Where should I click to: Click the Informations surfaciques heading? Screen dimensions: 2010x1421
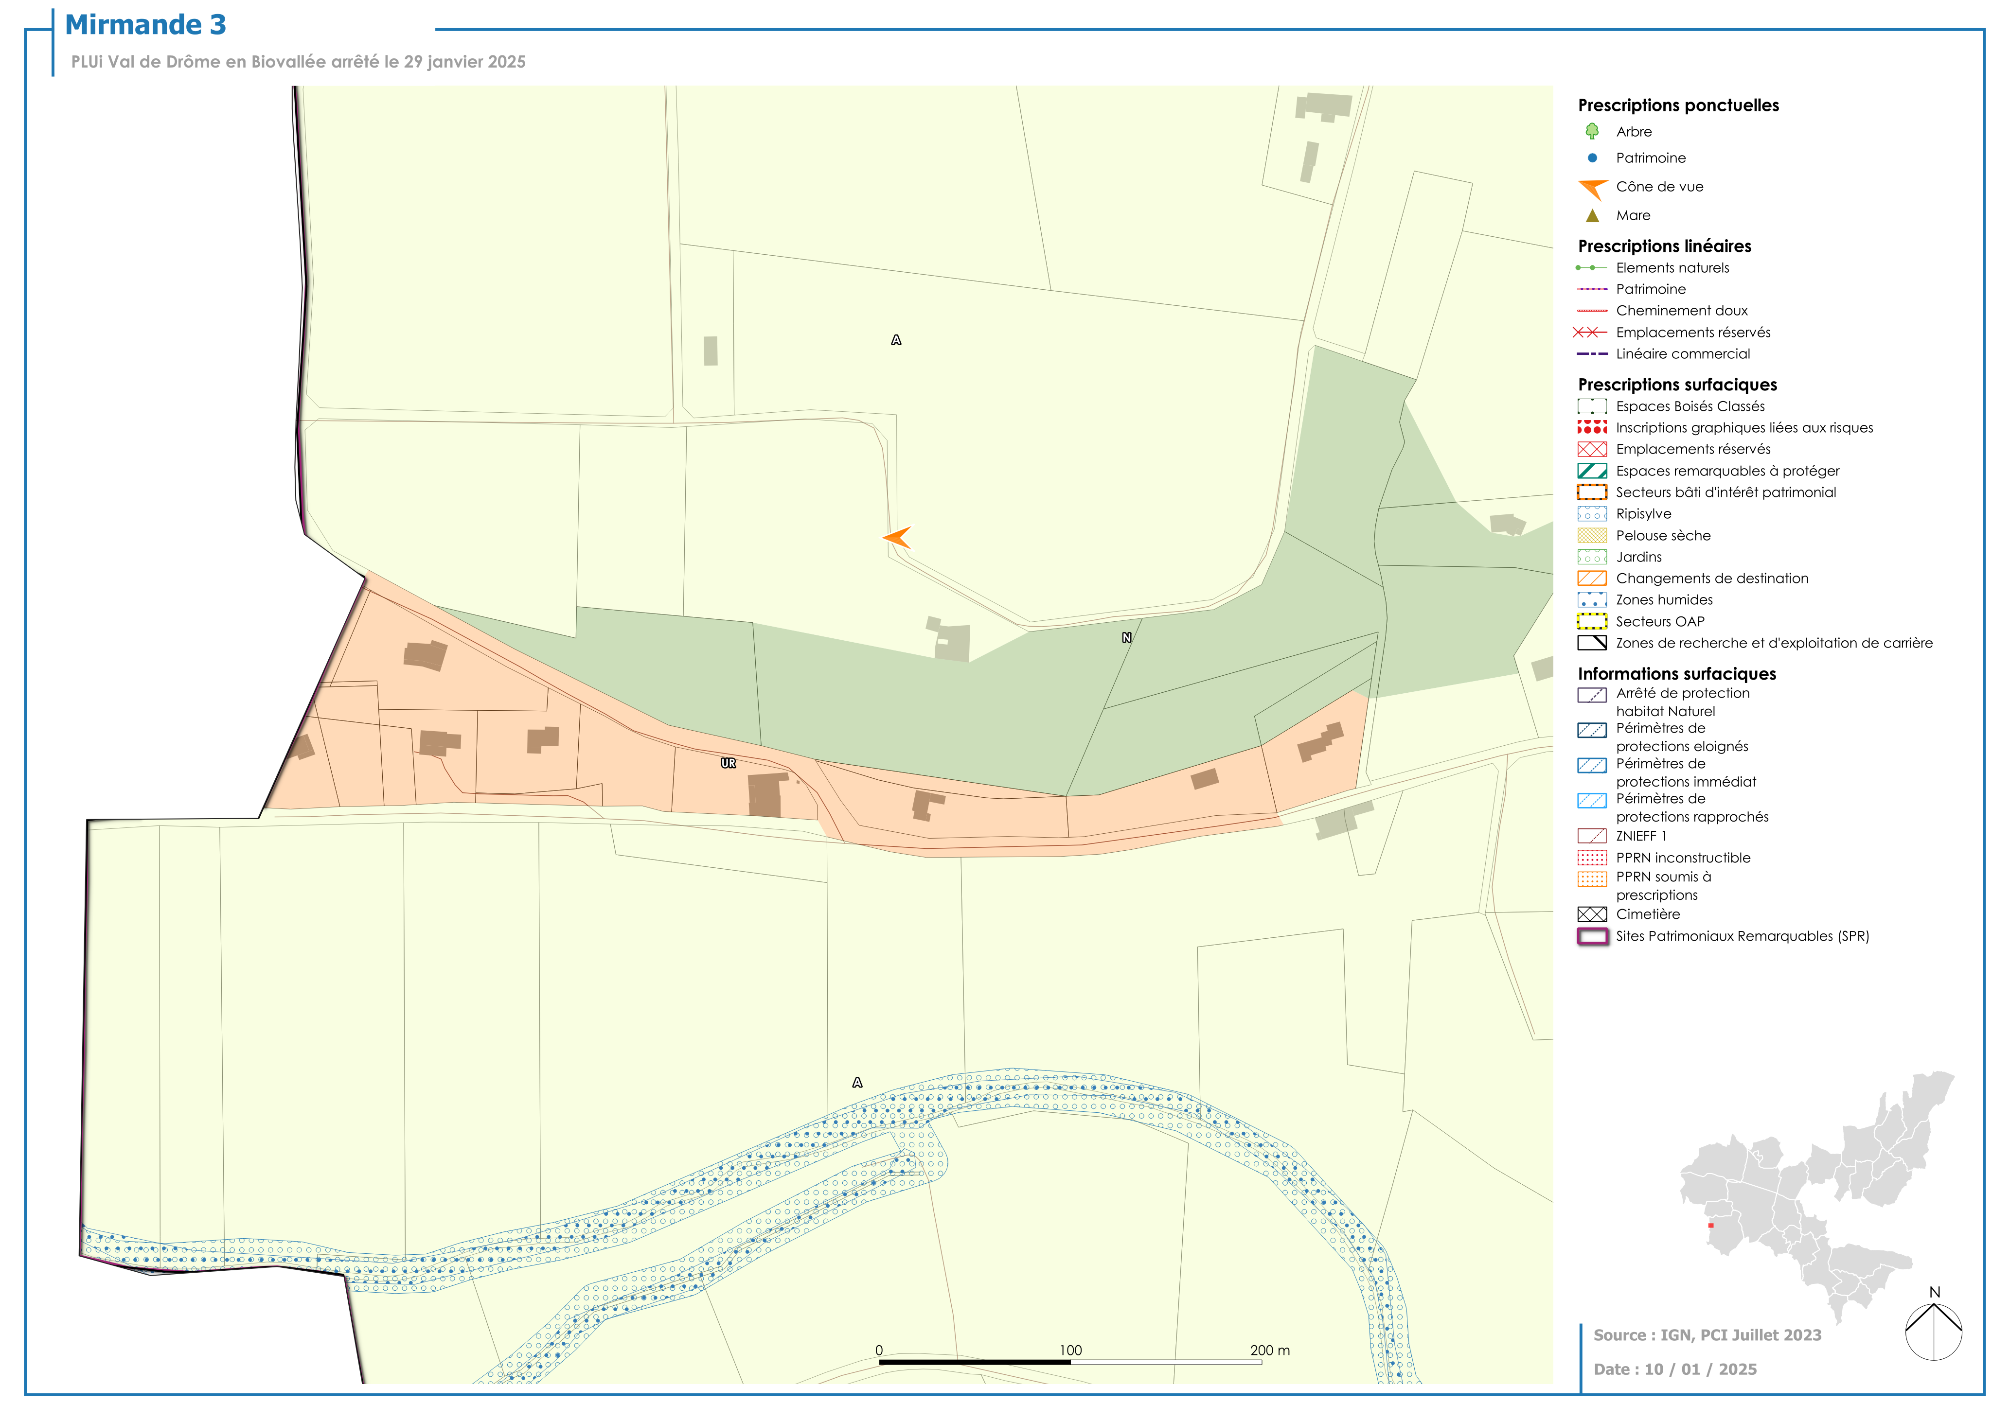pyautogui.click(x=1676, y=675)
